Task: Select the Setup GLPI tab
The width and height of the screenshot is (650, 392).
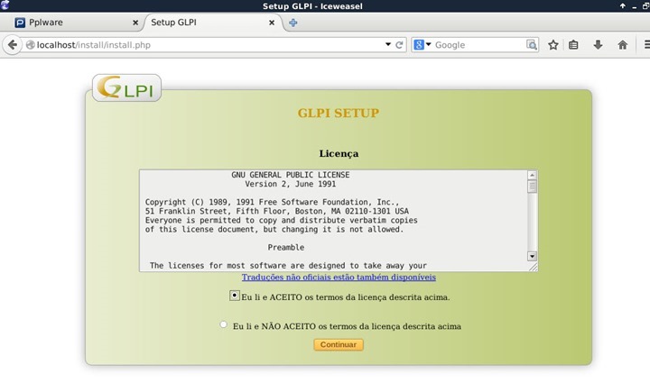Action: click(x=211, y=23)
